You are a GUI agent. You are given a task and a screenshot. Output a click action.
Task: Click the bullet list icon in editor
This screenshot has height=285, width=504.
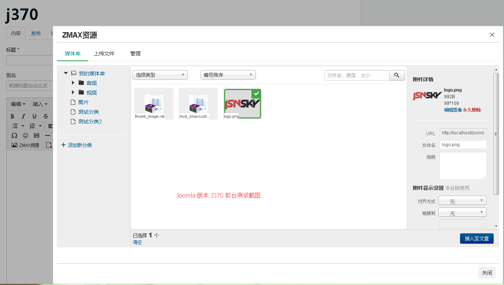(x=15, y=126)
